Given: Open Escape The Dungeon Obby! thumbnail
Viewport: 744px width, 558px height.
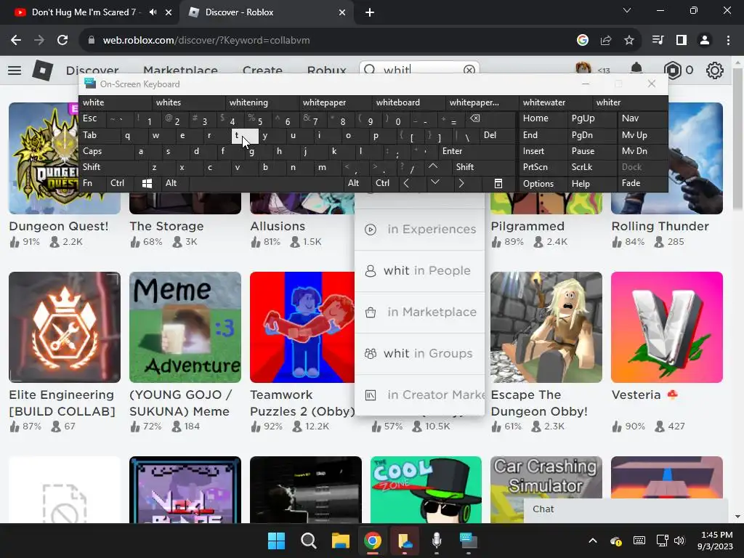Looking at the screenshot, I should (x=546, y=328).
